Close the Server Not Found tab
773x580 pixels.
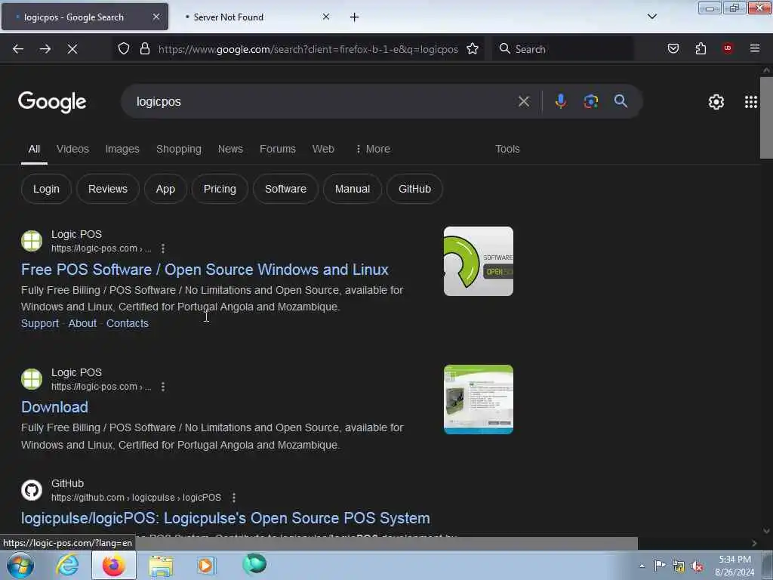326,17
